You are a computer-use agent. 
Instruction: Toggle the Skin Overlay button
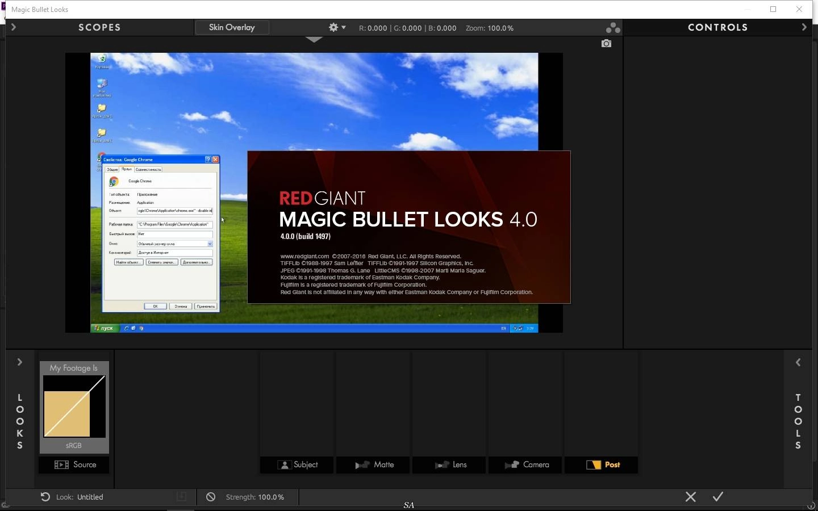(232, 27)
